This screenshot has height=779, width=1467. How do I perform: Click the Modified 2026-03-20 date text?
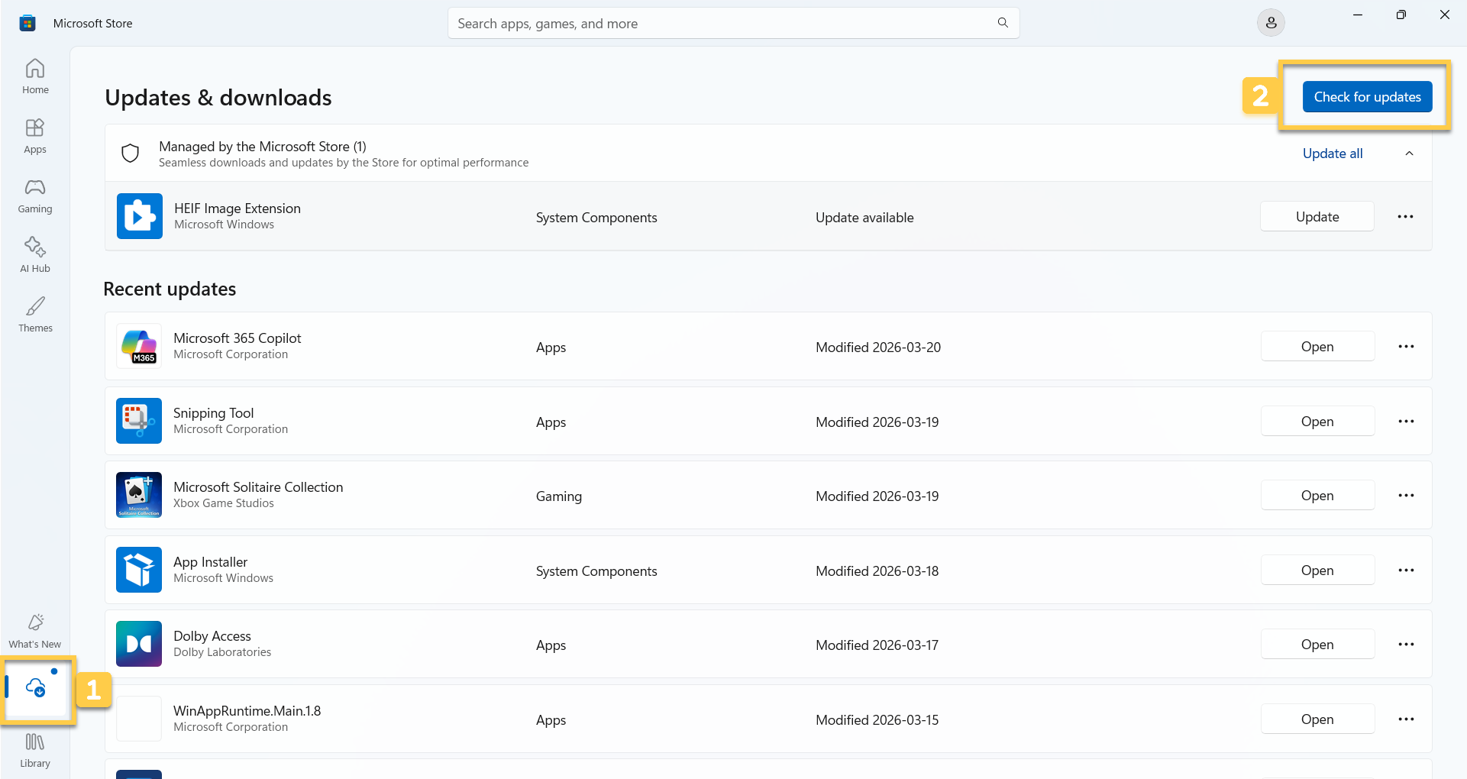tap(878, 347)
